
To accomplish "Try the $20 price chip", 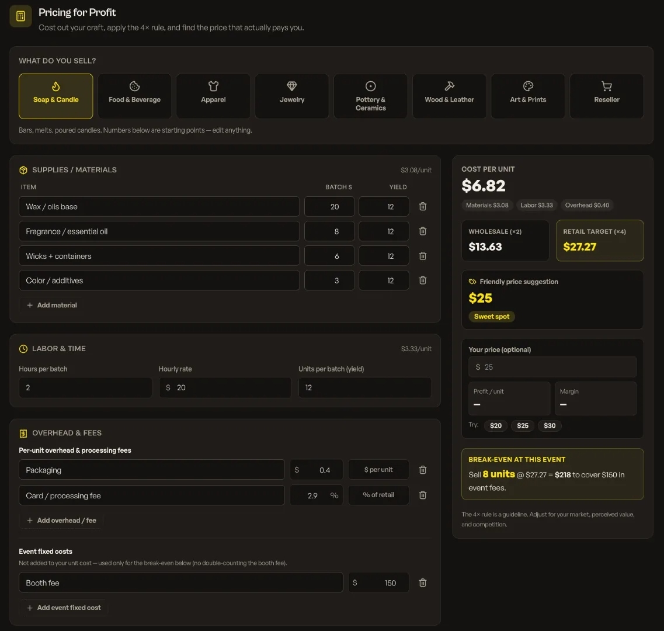I will pyautogui.click(x=495, y=425).
